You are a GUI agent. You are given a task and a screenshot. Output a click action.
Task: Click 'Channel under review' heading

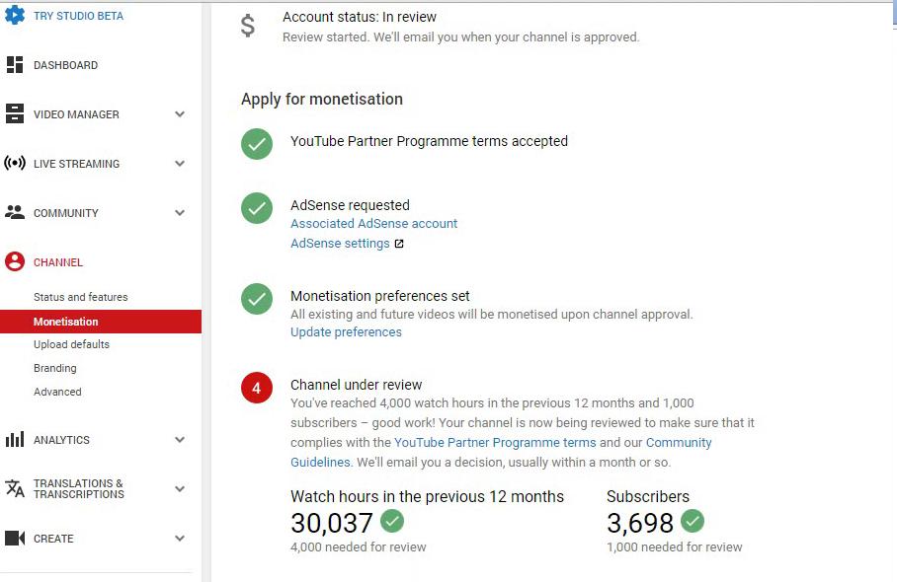point(356,385)
